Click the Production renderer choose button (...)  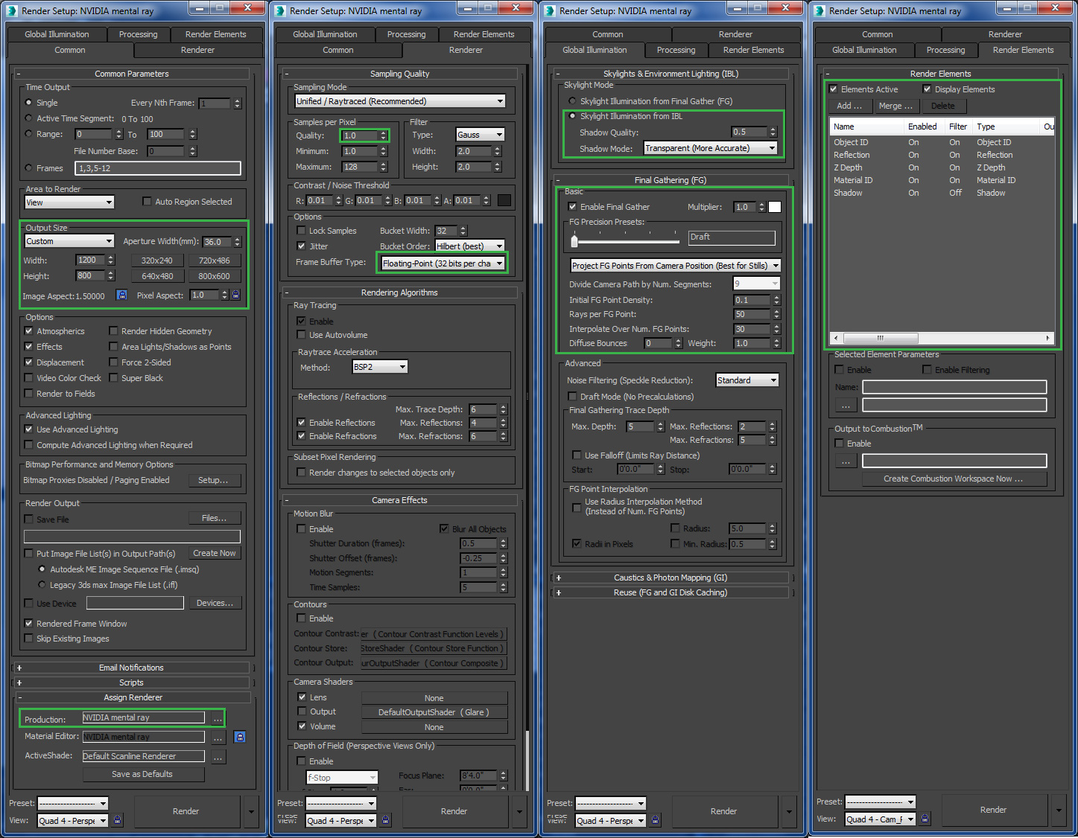click(x=218, y=718)
